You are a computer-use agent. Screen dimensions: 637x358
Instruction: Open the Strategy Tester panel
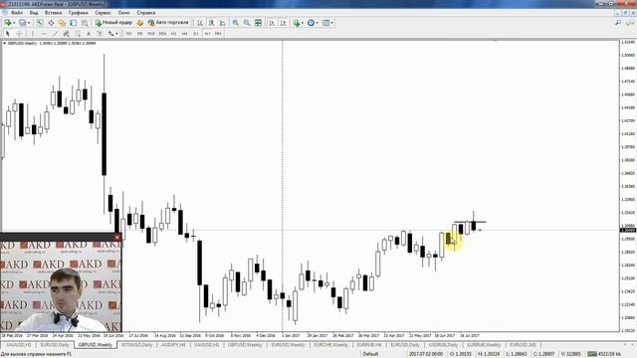tap(84, 23)
